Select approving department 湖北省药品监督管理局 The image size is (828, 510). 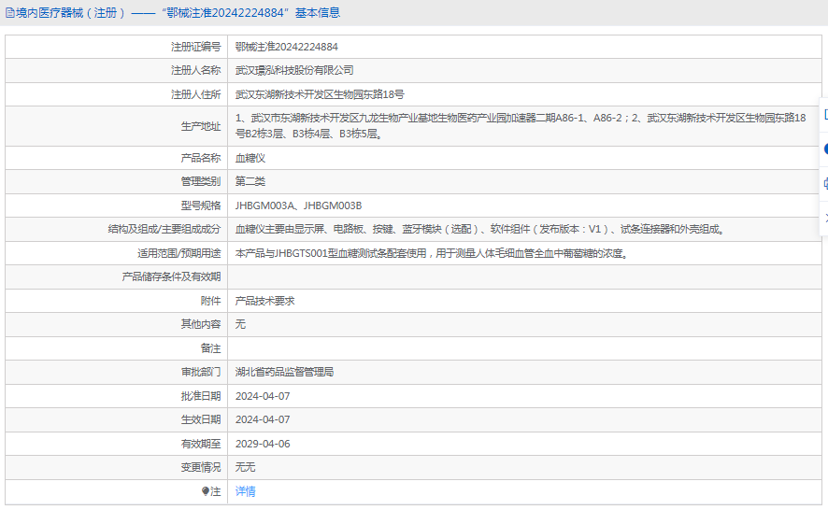tap(284, 372)
